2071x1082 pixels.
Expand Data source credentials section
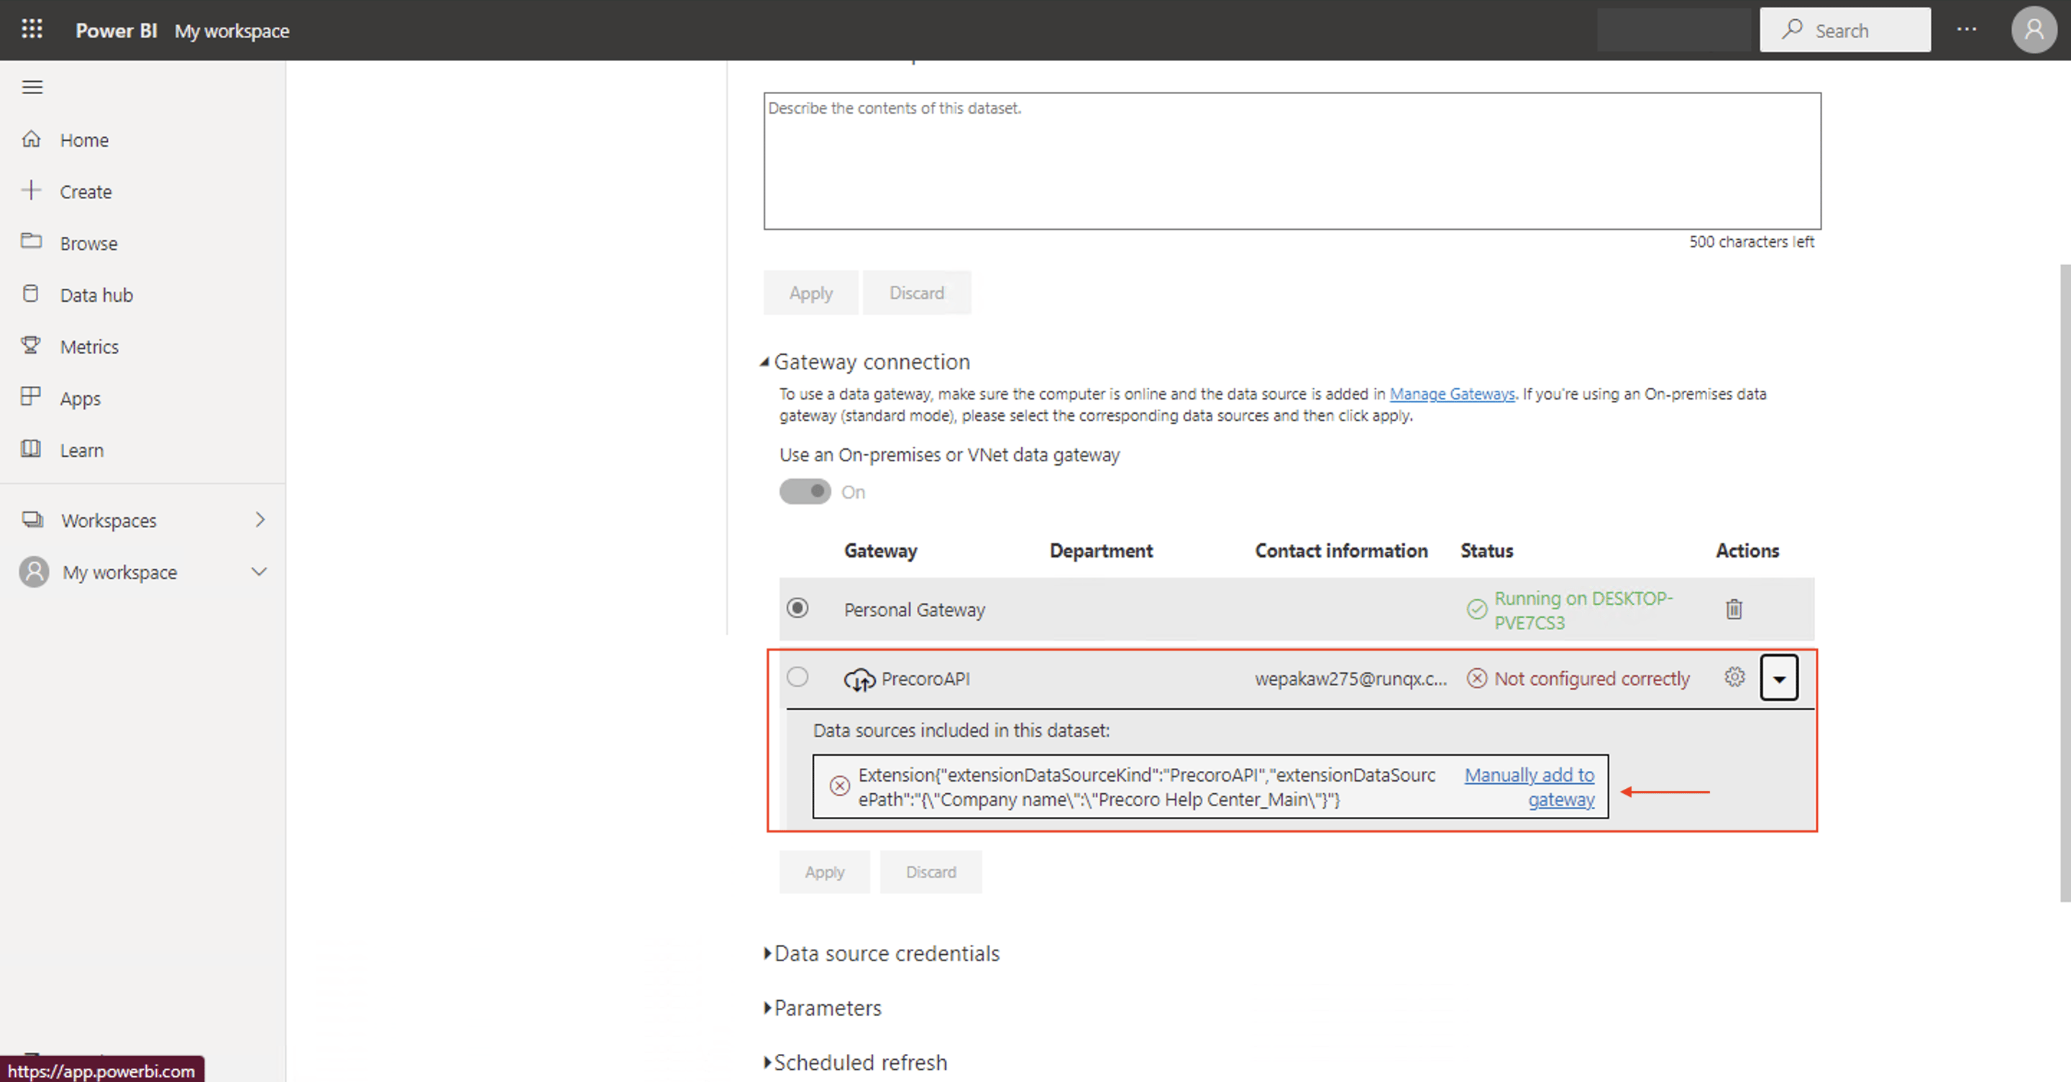pyautogui.click(x=768, y=953)
